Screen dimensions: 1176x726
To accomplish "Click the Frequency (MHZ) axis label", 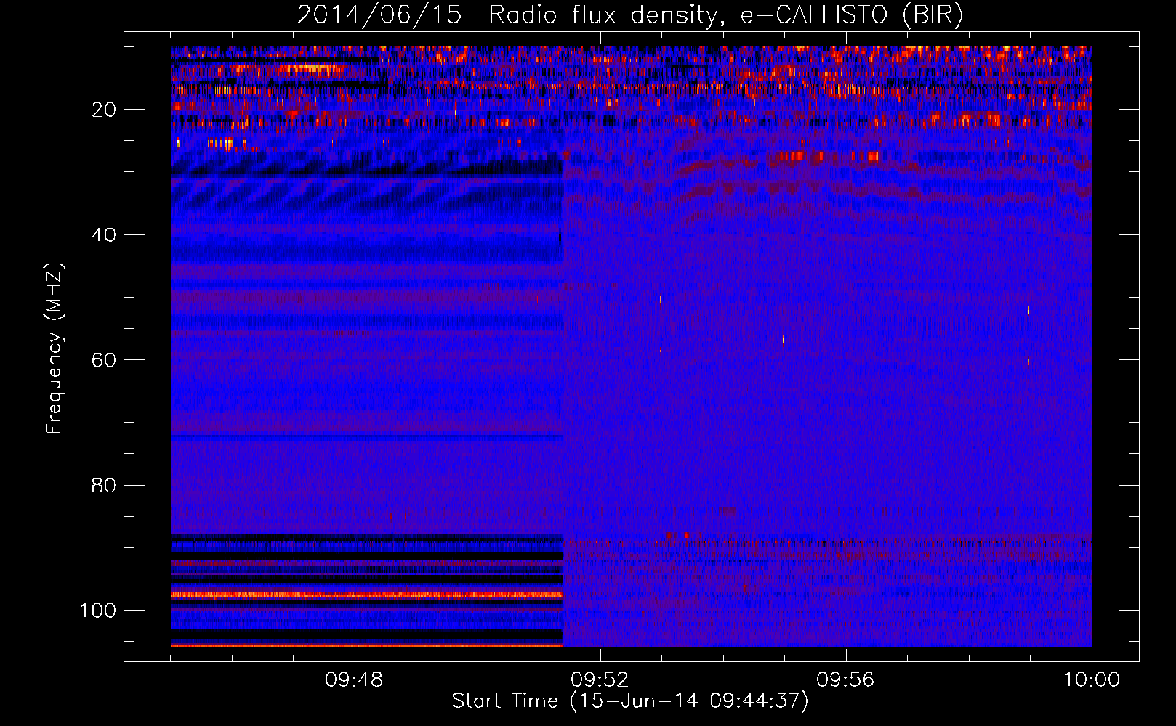I will click(55, 348).
